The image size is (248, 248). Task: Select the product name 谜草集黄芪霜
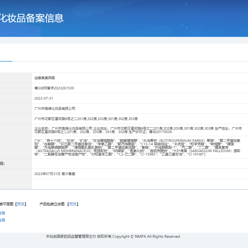click(x=45, y=78)
